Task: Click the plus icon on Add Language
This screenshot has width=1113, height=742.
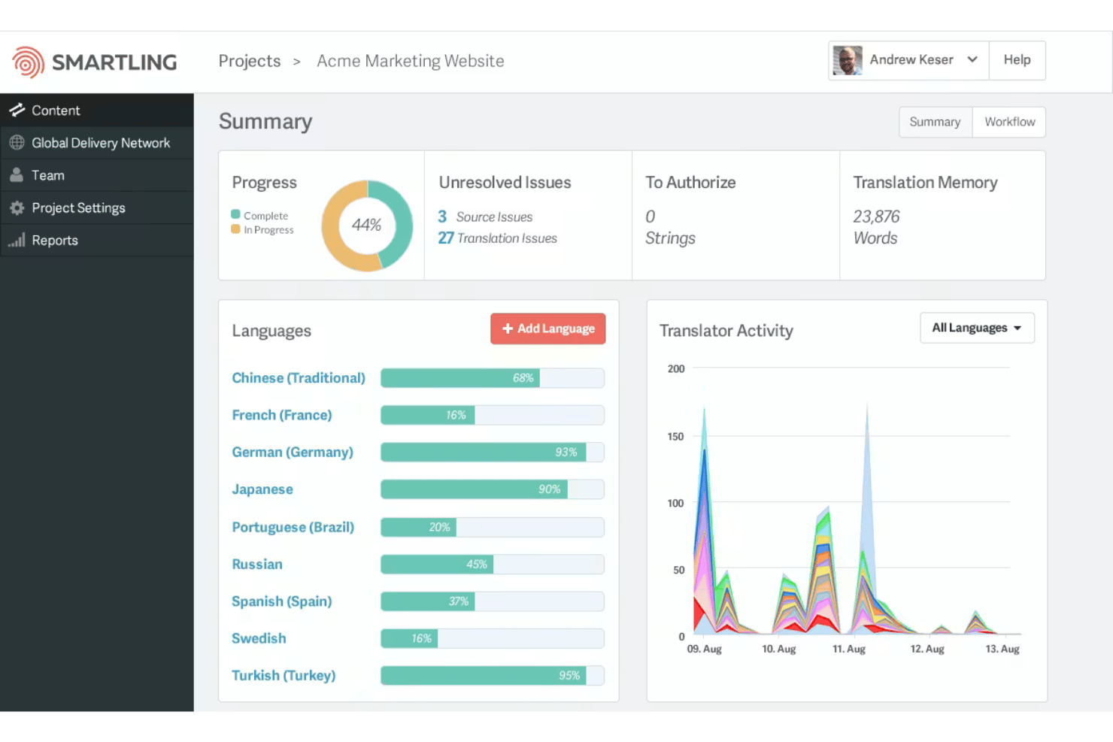Action: (x=508, y=329)
